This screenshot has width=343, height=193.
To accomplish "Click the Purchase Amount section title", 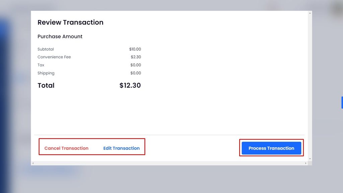I will (x=60, y=37).
